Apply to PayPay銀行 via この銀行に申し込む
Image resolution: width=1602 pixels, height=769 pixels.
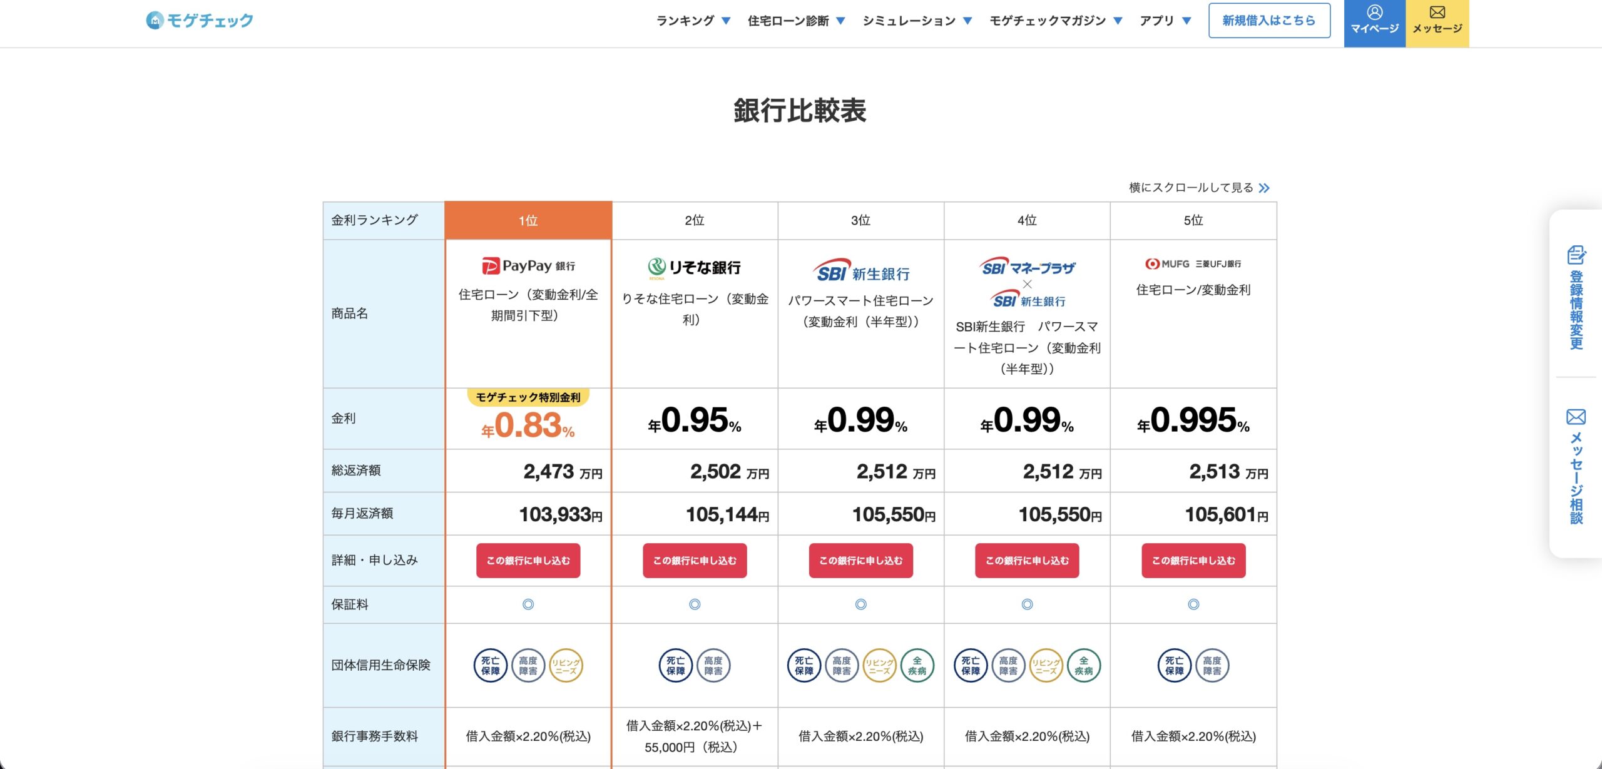(x=528, y=561)
